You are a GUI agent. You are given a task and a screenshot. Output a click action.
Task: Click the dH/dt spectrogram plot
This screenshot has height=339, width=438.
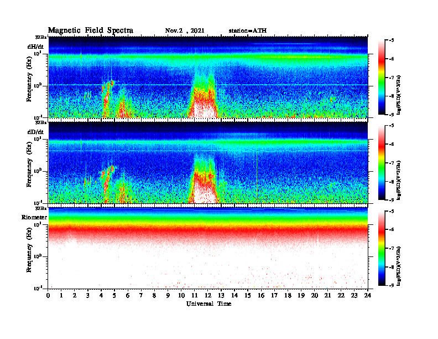(208, 77)
